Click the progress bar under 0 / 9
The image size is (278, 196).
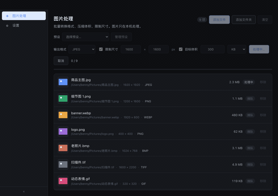tap(163, 69)
